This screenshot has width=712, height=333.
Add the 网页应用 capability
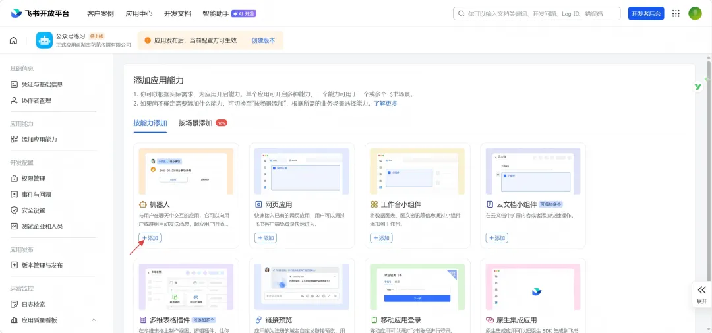click(266, 238)
